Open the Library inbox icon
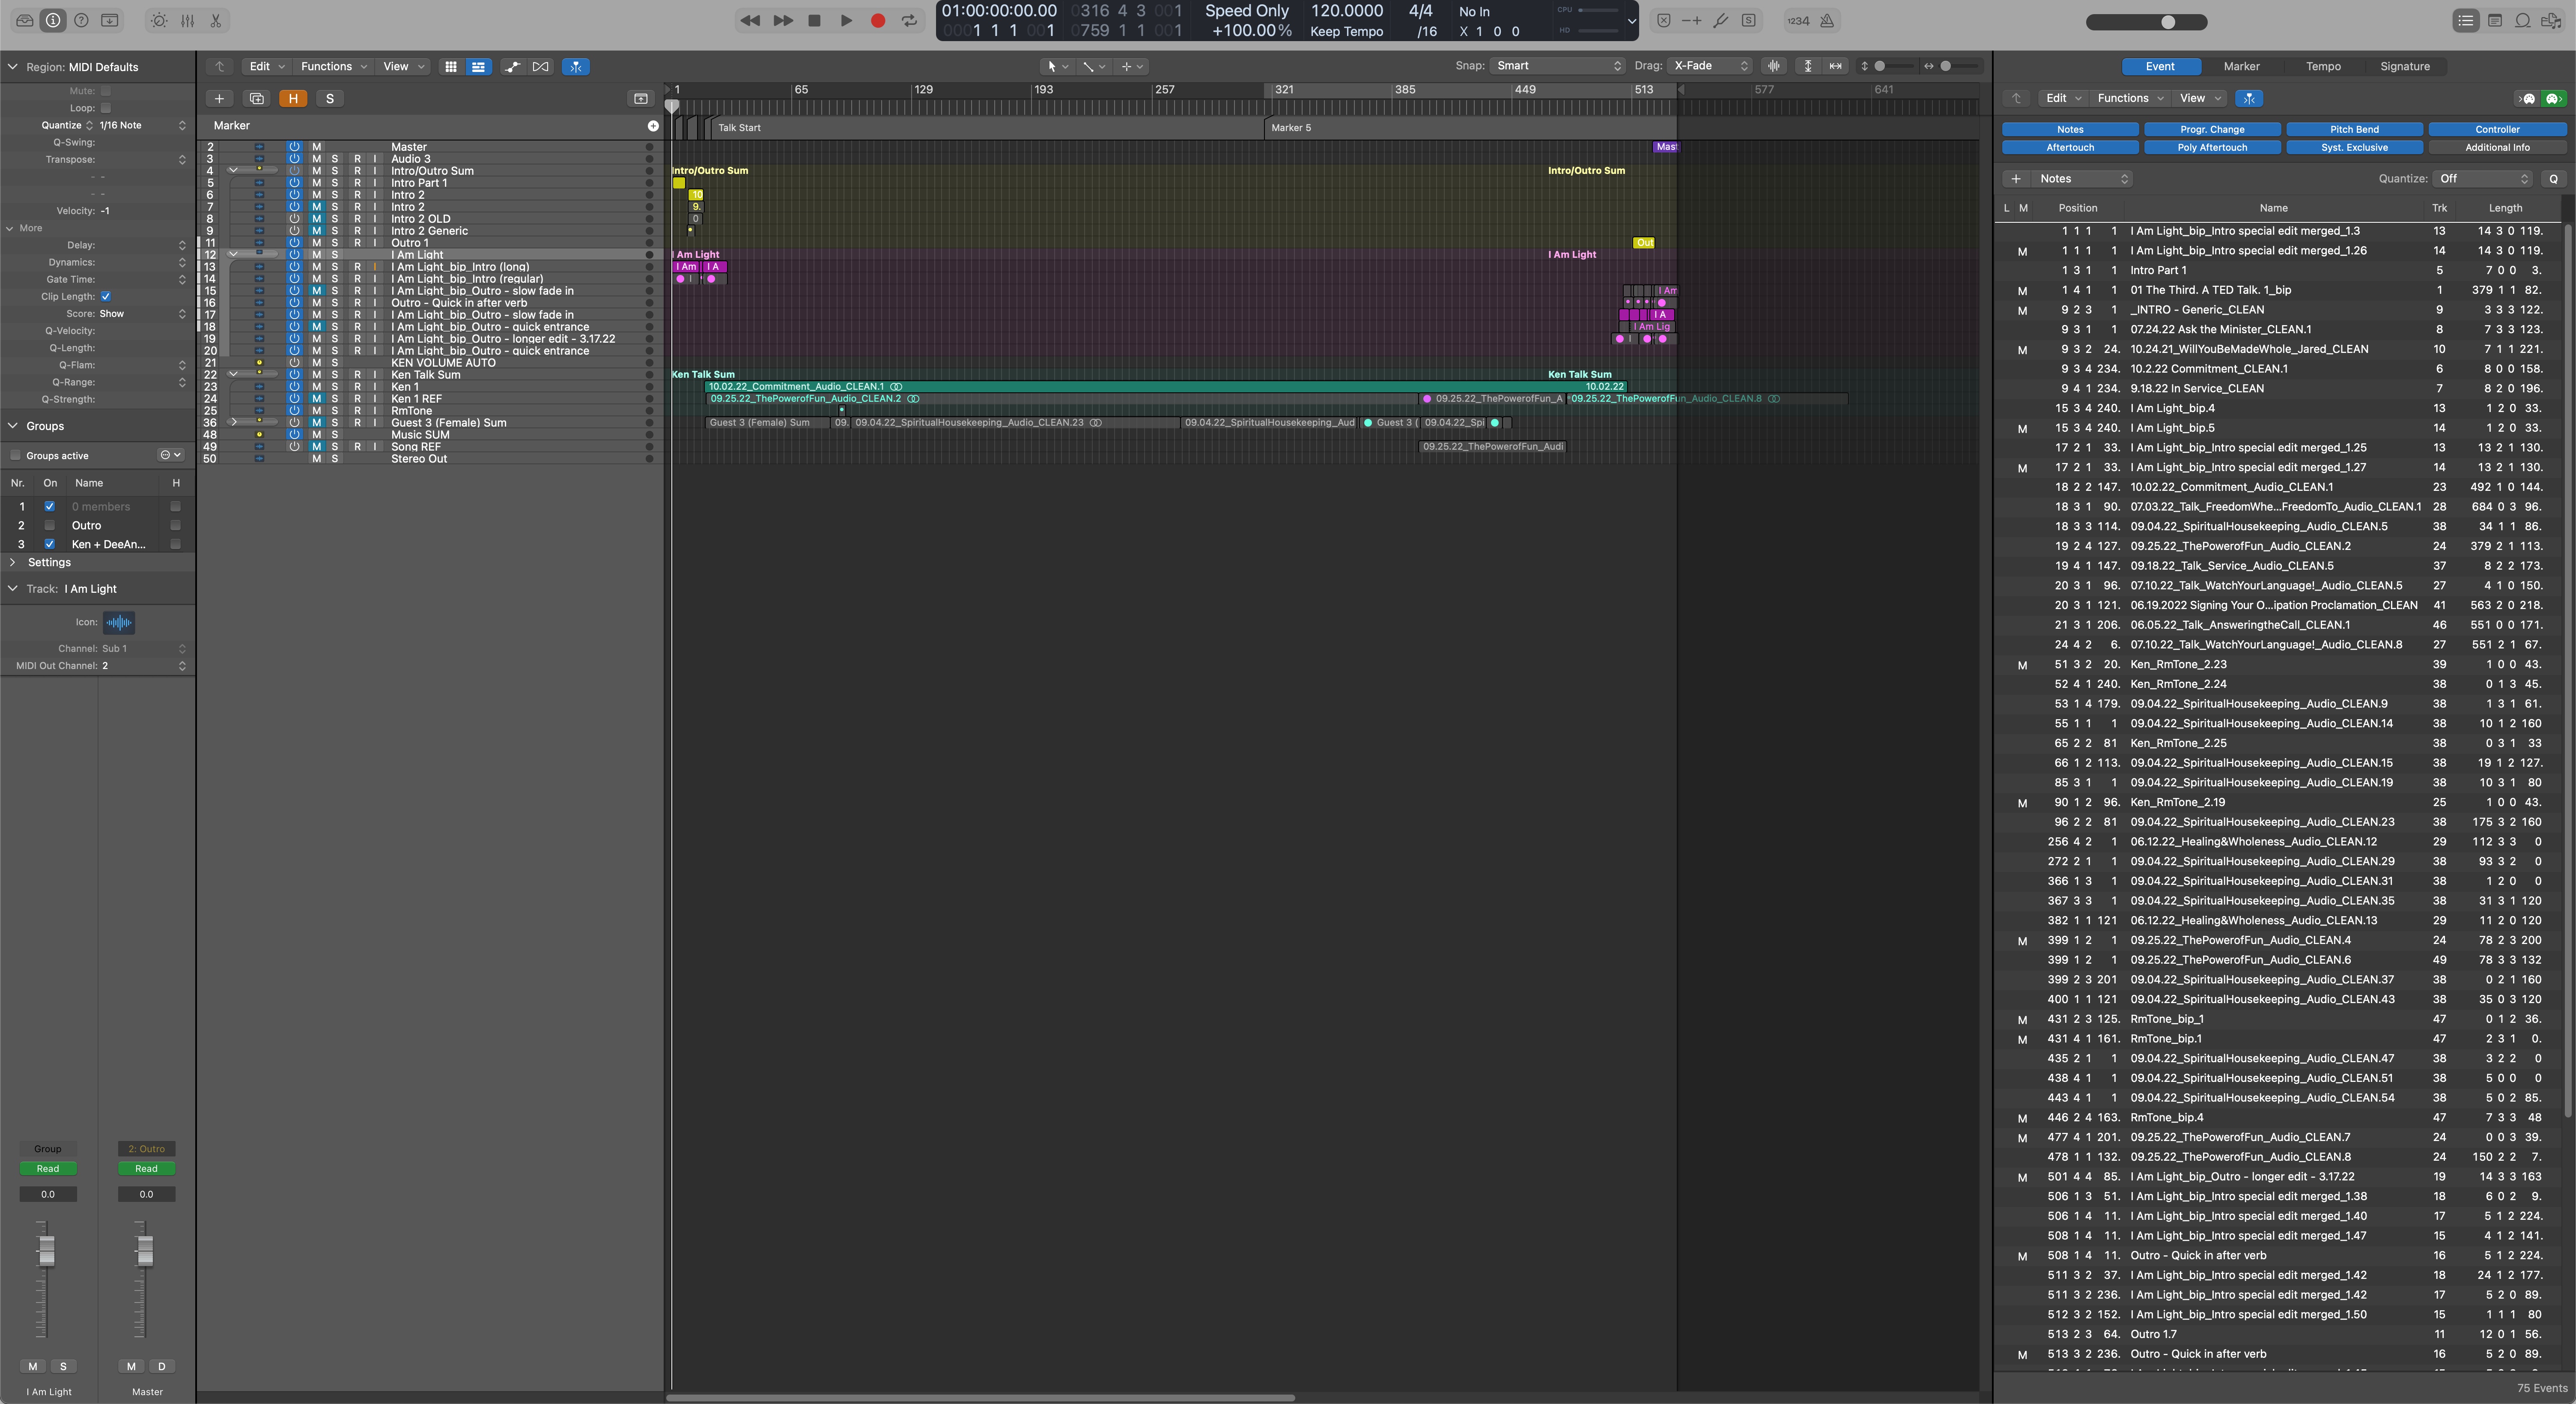Screen dimensions: 2576x1404 pos(25,20)
